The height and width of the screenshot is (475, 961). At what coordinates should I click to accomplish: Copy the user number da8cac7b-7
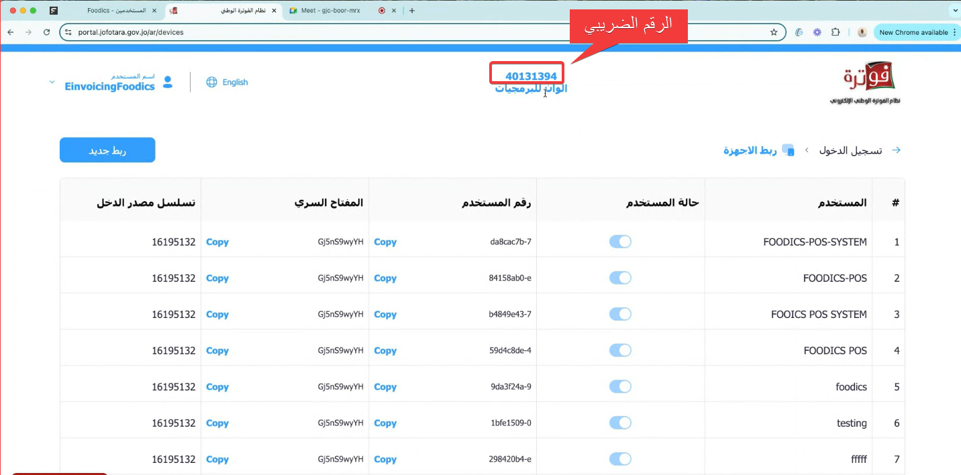[x=385, y=242]
